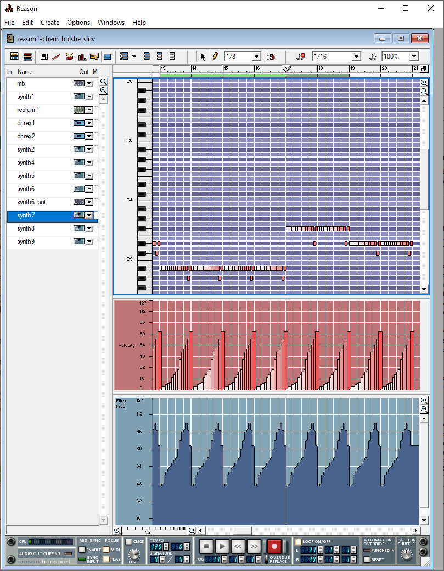Viewport: 444px width, 571px height.
Task: Switch to Arrange view icon
Action: click(15, 57)
